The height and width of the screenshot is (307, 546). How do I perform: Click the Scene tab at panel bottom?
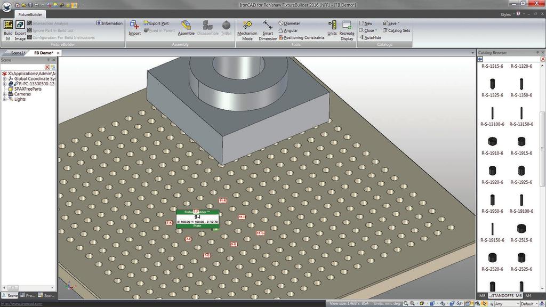point(10,295)
